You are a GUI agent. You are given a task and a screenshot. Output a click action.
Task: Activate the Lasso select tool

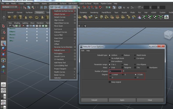(3, 32)
